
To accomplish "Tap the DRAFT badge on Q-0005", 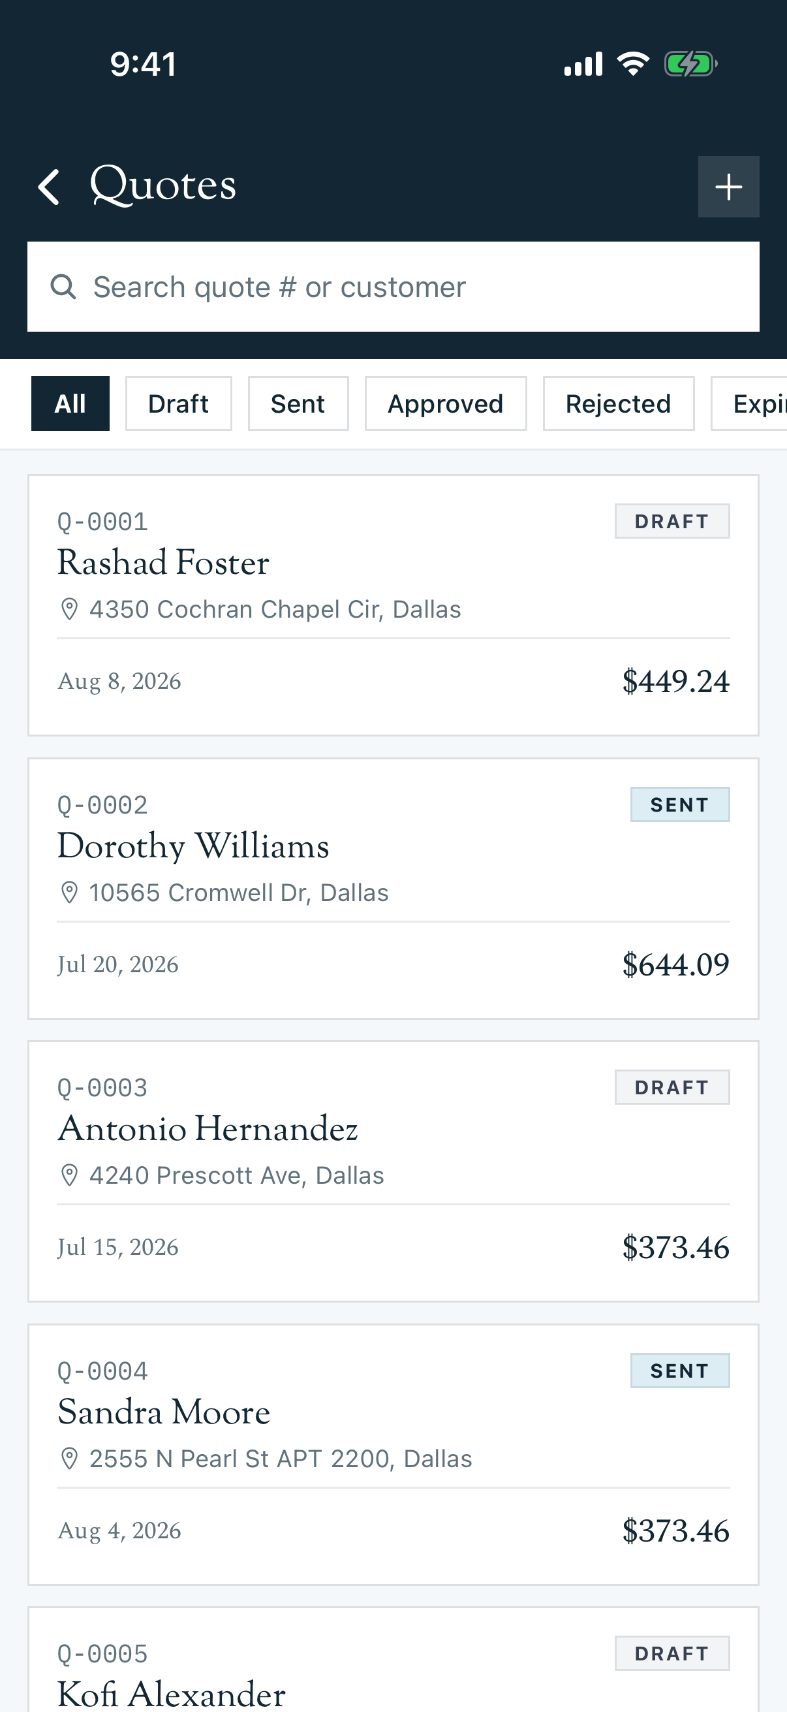I will [x=672, y=1653].
